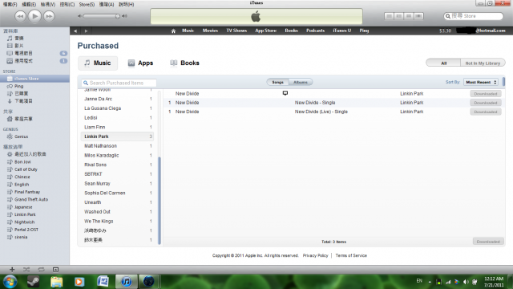
Task: Open the Windows Start menu
Action: click(10, 282)
